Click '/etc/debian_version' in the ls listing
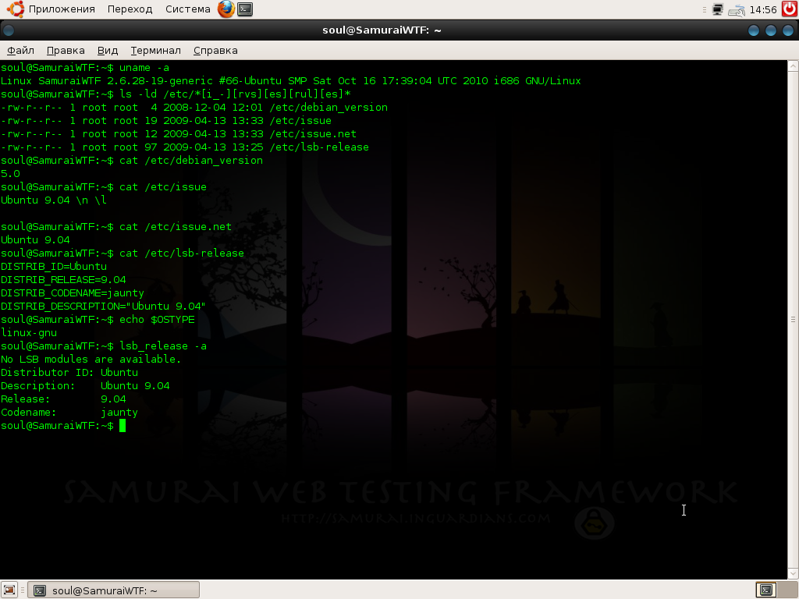799x599 pixels. 328,108
